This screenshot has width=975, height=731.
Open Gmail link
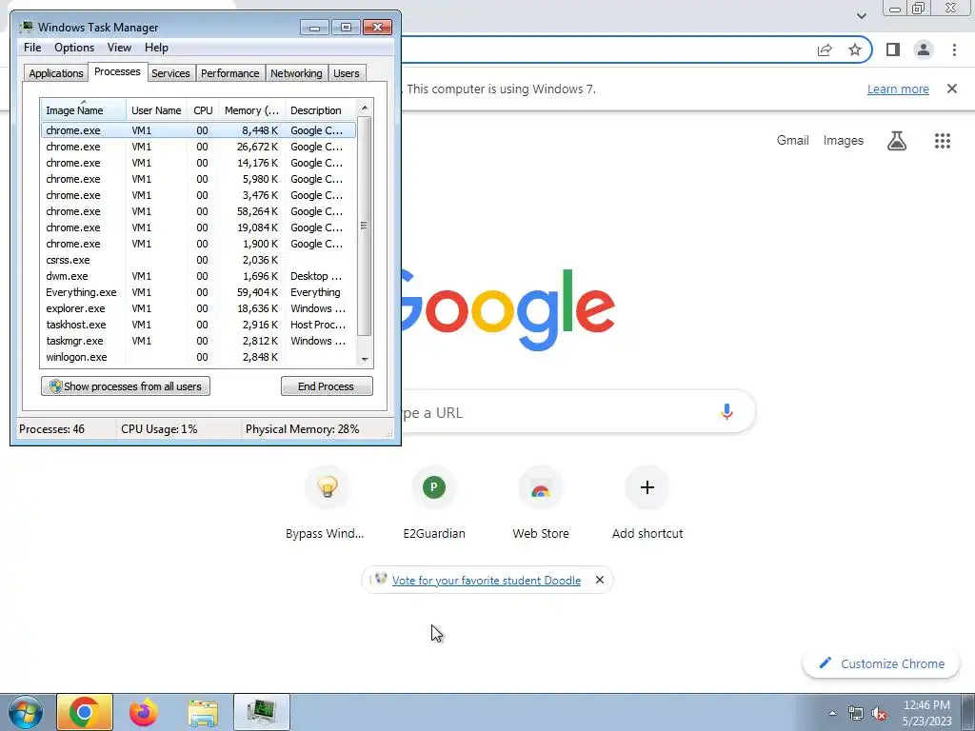792,141
